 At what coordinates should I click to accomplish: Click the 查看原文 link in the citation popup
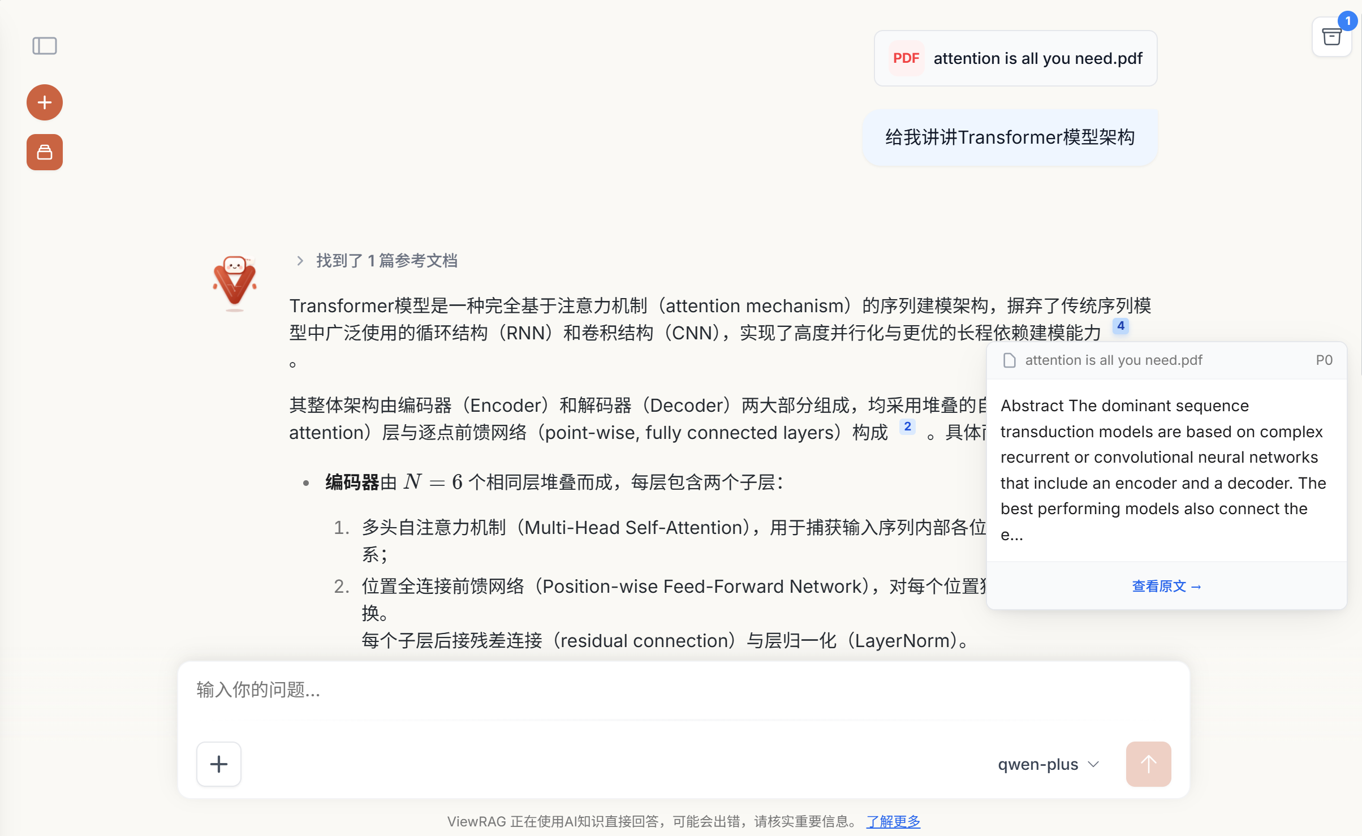1166,586
